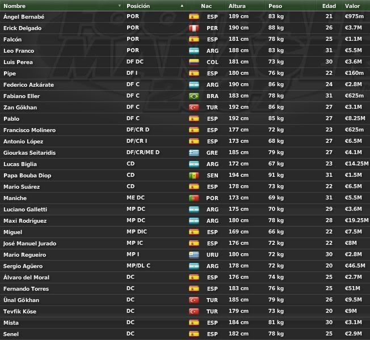The height and width of the screenshot is (340, 370).
Task: Open Giourkas Seitaridis player name
Action: [x=30, y=152]
